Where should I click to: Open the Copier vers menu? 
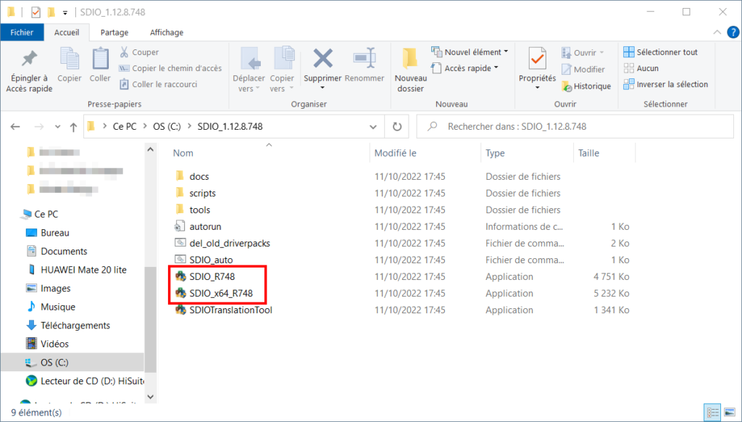282,70
